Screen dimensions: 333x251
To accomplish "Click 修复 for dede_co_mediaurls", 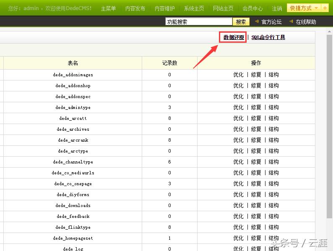I will click(x=256, y=173).
